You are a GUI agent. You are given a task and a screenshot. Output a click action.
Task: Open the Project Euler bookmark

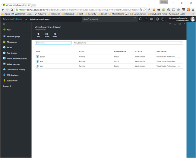point(177,14)
